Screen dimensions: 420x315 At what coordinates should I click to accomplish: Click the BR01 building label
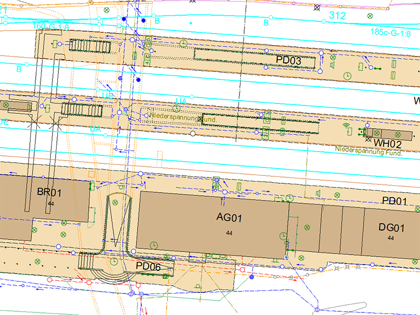click(49, 193)
